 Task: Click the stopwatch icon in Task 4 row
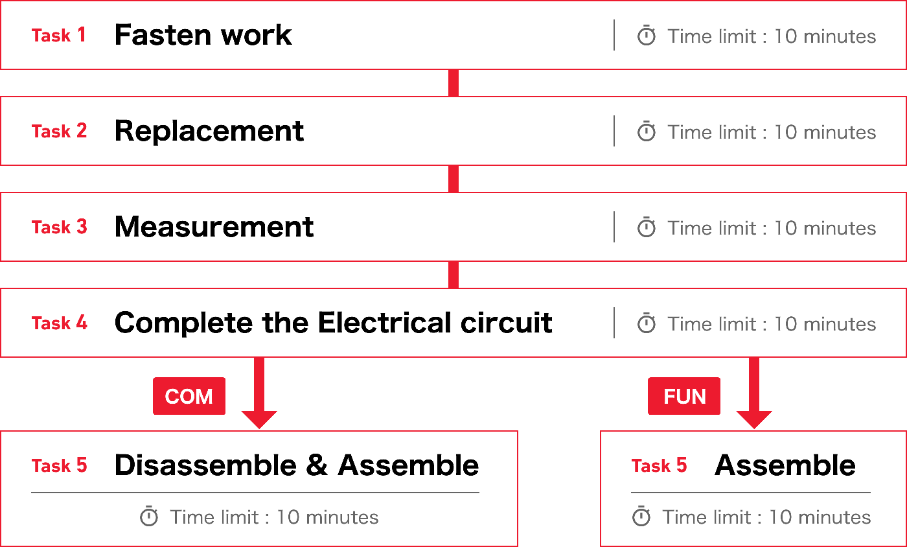(x=647, y=323)
